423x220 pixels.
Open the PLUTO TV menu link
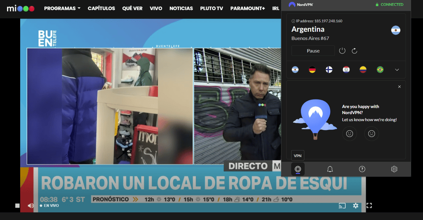click(x=211, y=8)
